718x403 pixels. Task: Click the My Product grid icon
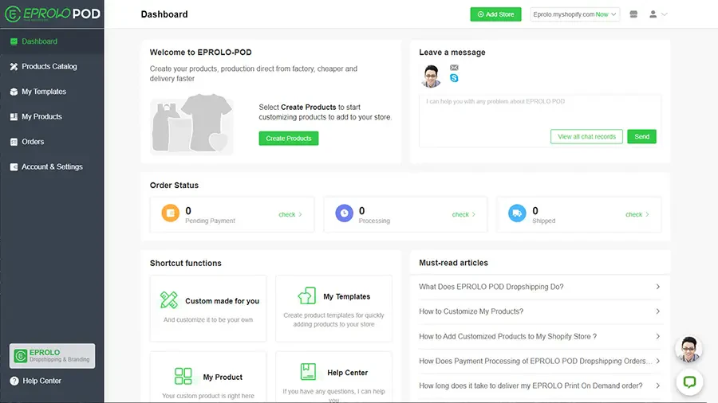point(183,376)
